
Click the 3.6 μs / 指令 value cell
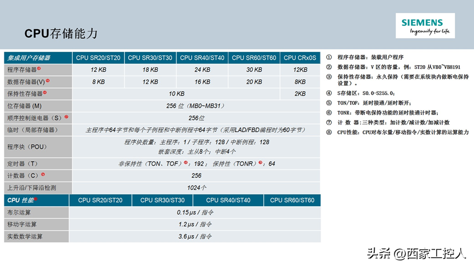(196, 236)
